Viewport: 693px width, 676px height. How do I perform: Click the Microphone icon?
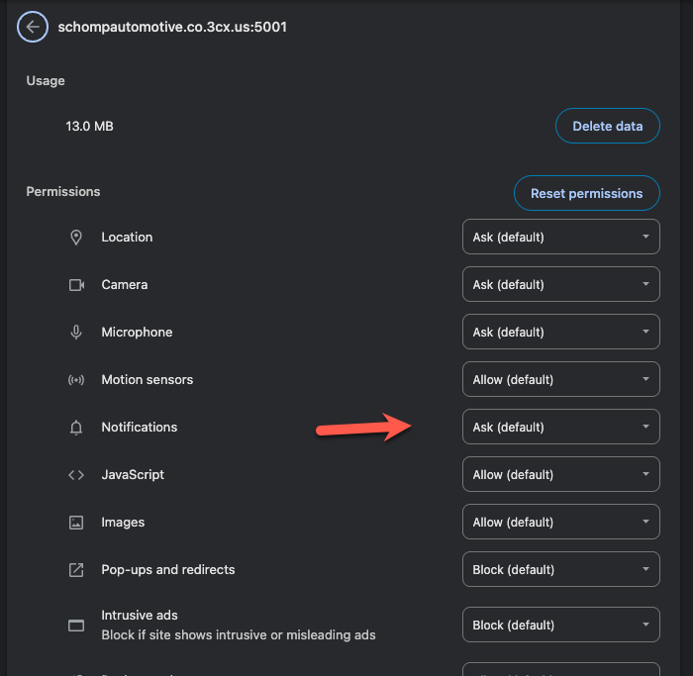click(x=76, y=333)
